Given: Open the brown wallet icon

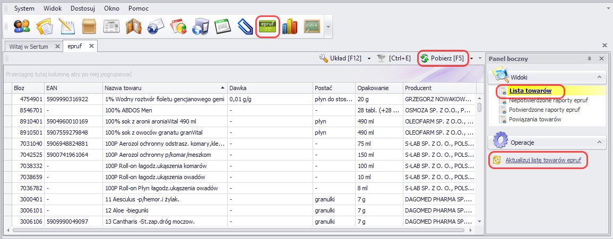Looking at the screenshot, I should pos(133,26).
